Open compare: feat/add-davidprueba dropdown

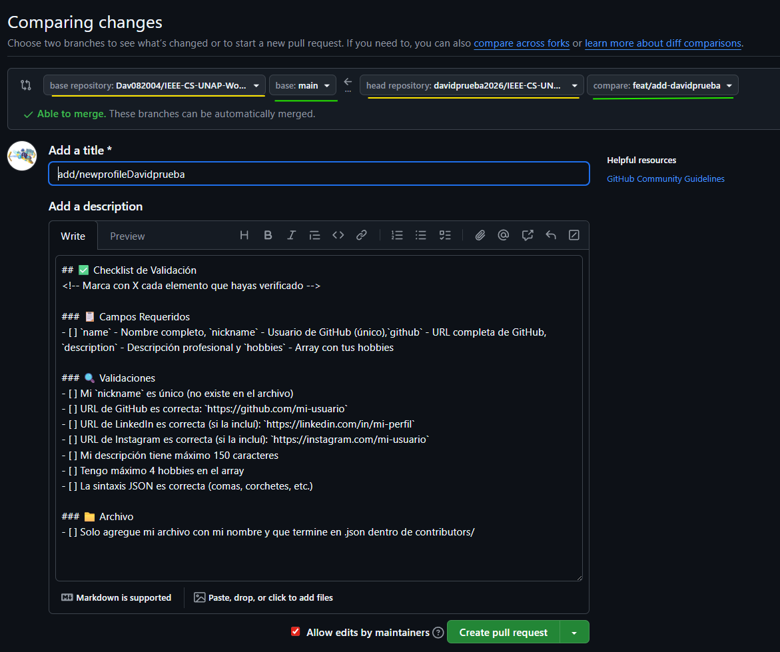click(663, 85)
